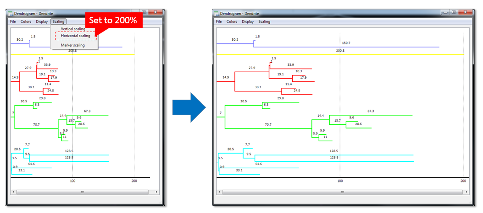Select Horizontal scaling in the dropdown menu
The image size is (483, 213).
pos(75,36)
